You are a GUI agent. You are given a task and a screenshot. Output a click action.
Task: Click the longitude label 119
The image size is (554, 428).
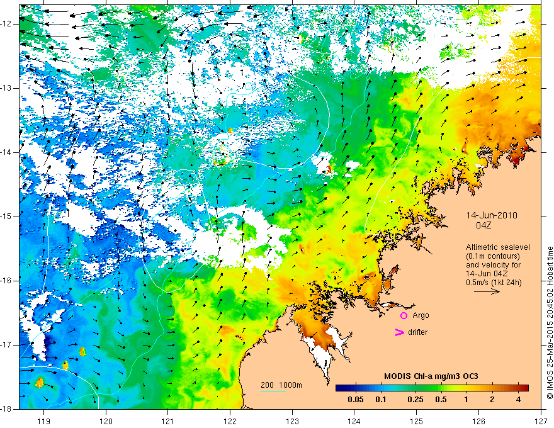43,421
